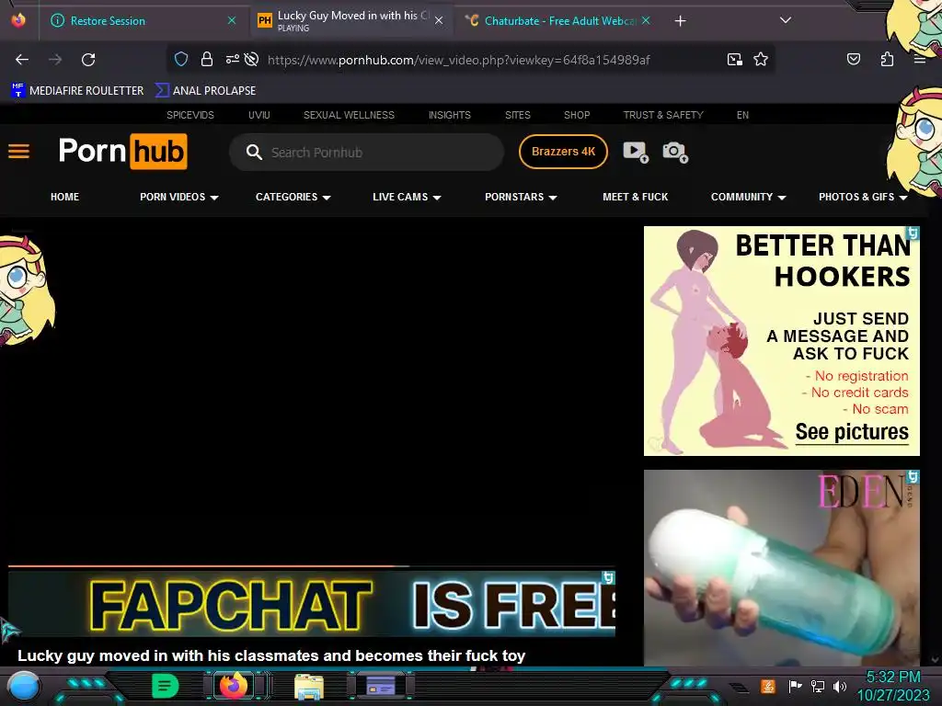Expand the CATEGORIES dropdown
Image resolution: width=942 pixels, height=706 pixels.
(293, 197)
